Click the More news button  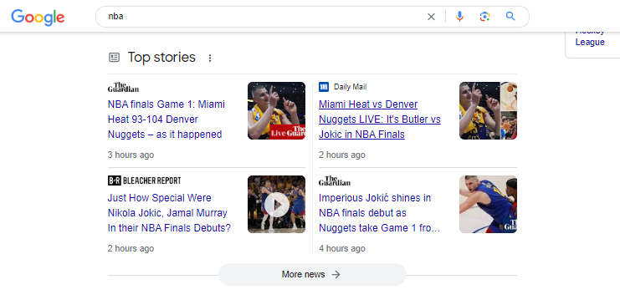tap(312, 274)
